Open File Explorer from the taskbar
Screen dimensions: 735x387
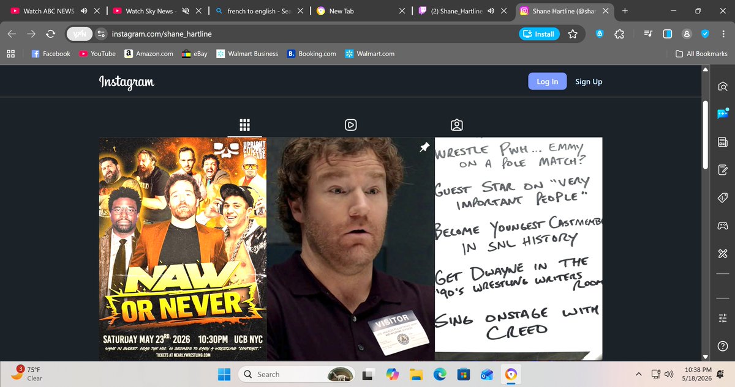(x=417, y=374)
